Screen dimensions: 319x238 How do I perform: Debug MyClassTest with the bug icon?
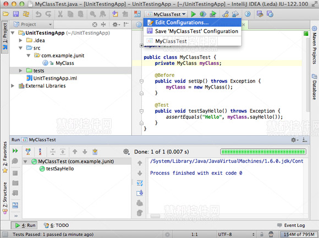(203, 14)
